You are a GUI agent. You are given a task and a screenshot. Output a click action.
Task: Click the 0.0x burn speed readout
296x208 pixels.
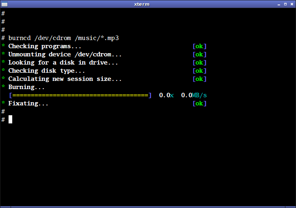[166, 95]
